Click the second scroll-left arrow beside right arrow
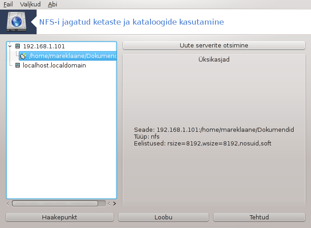This screenshot has width=311, height=228. 109,204
